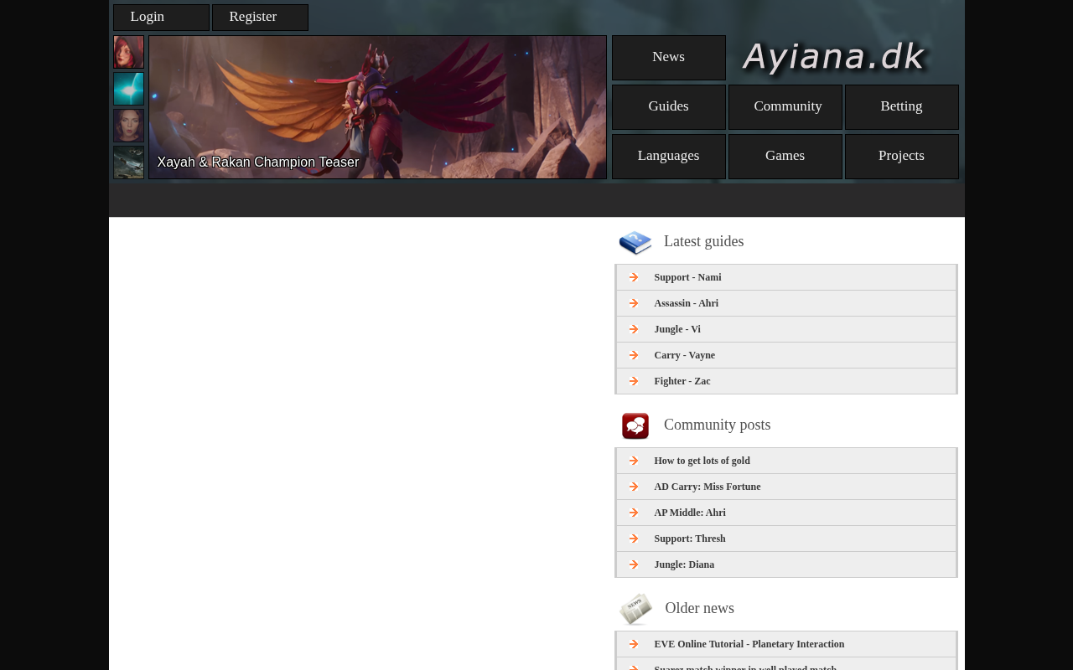Open the Support: Thresh post
This screenshot has height=670, width=1073.
(x=690, y=539)
